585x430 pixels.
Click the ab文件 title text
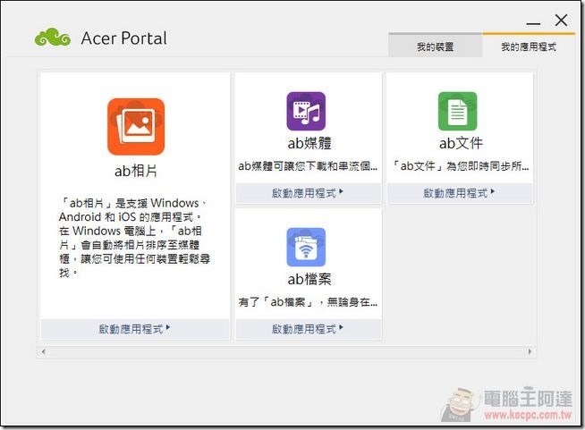click(x=461, y=143)
